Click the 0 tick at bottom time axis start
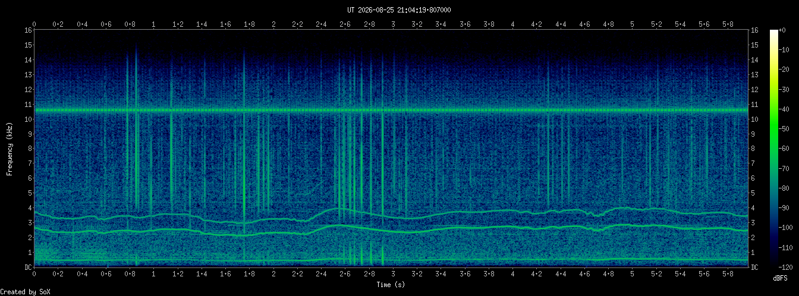The width and height of the screenshot is (799, 296). (x=34, y=274)
